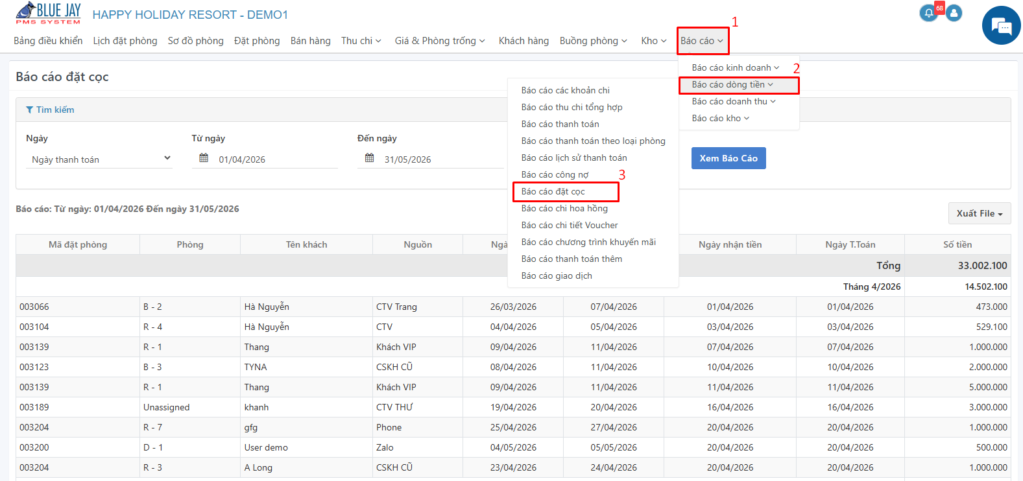The width and height of the screenshot is (1023, 481).
Task: Select Báo cáo chi hoa hồng
Action: pyautogui.click(x=564, y=208)
